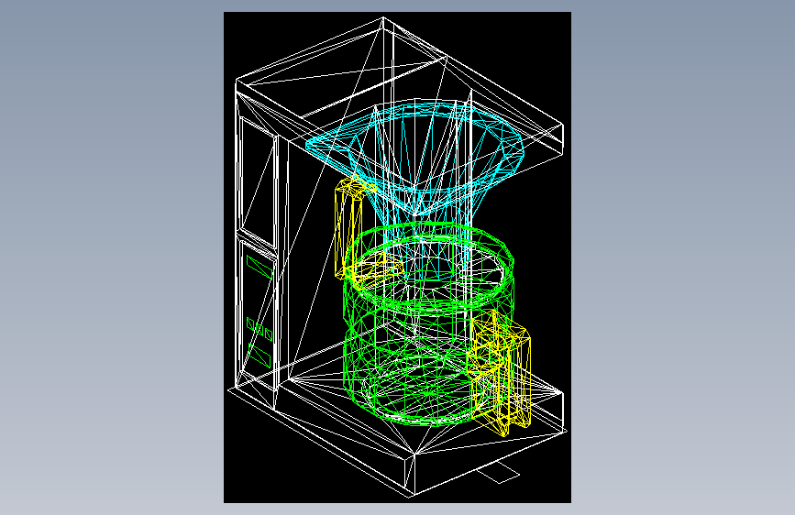Select the green carafe wireframe body
The image size is (795, 515).
click(x=429, y=324)
